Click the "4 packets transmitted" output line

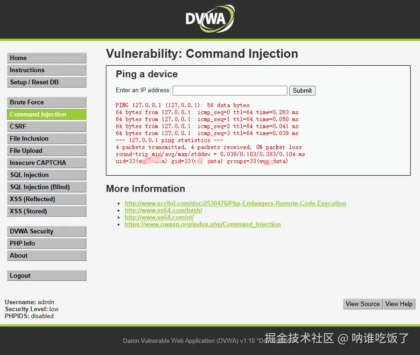point(209,147)
